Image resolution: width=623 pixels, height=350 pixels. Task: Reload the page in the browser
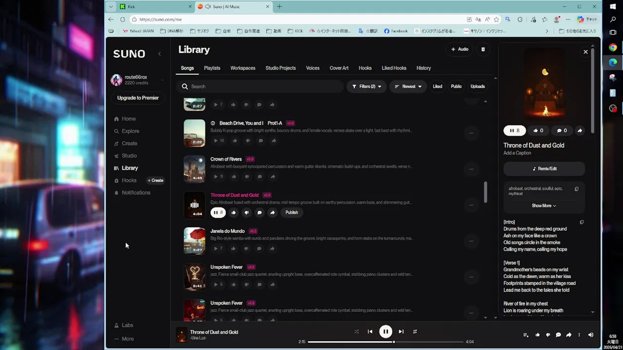click(122, 19)
